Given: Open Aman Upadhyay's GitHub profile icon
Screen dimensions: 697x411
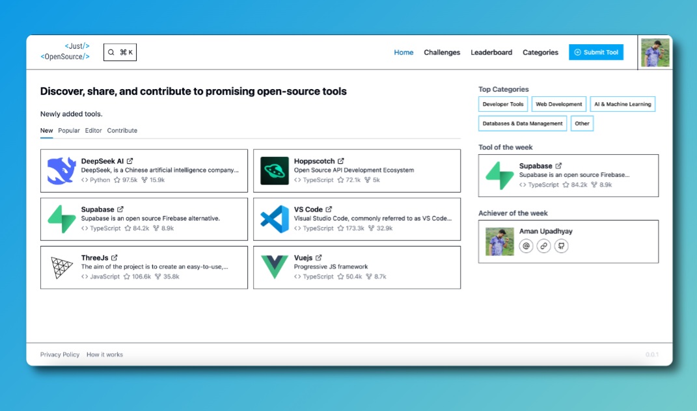Looking at the screenshot, I should coord(560,246).
